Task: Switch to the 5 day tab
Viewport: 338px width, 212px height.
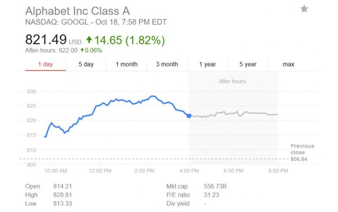Action: point(86,64)
